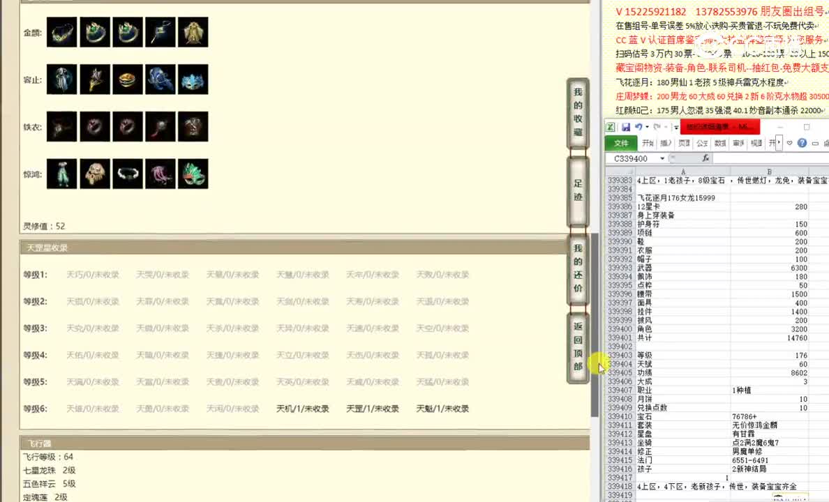The height and width of the screenshot is (502, 829).
Task: Click the Redo icon in Excel
Action: coord(656,126)
